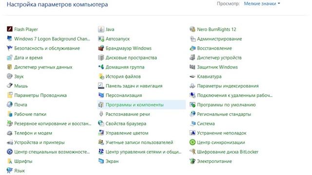Click the Шрифты fonts icon

pyautogui.click(x=10, y=161)
